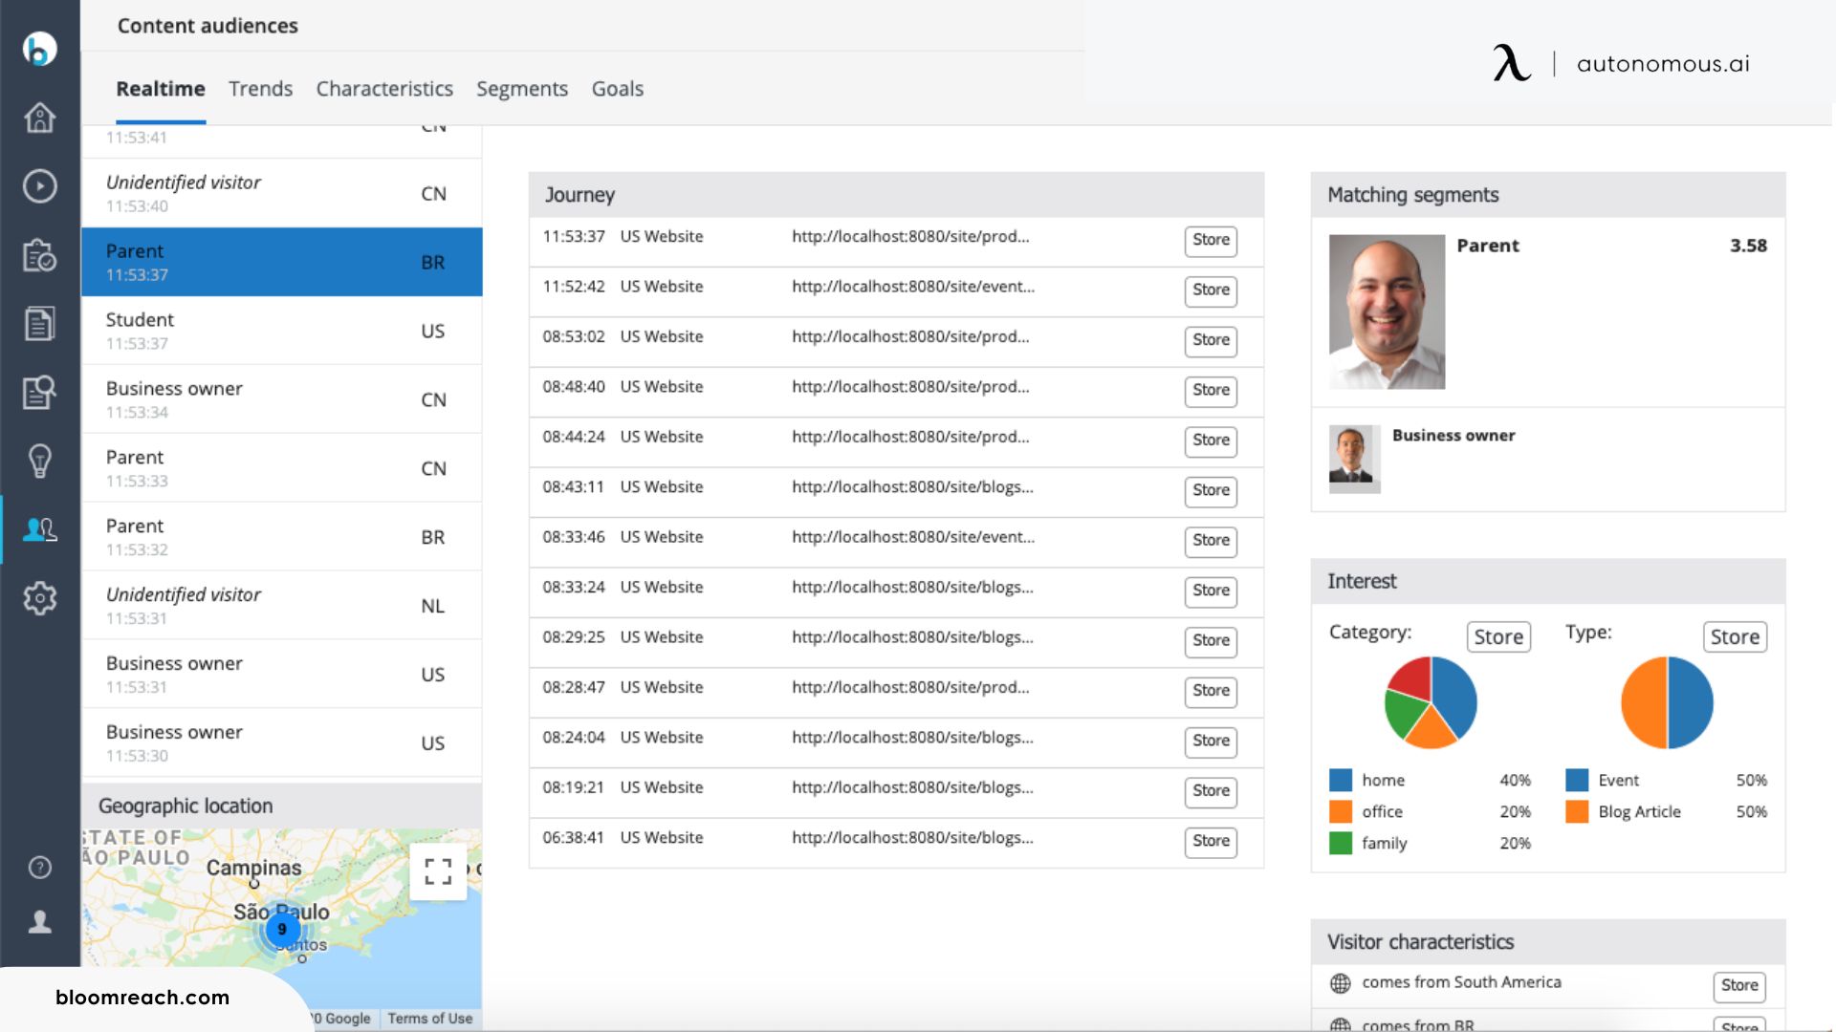Open the settings gear icon in sidebar
Image resolution: width=1836 pixels, height=1032 pixels.
click(x=39, y=598)
